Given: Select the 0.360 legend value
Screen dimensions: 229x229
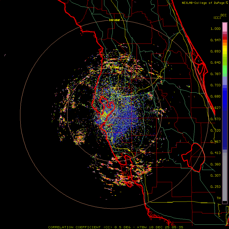Looking at the screenshot, I should click(x=216, y=164).
